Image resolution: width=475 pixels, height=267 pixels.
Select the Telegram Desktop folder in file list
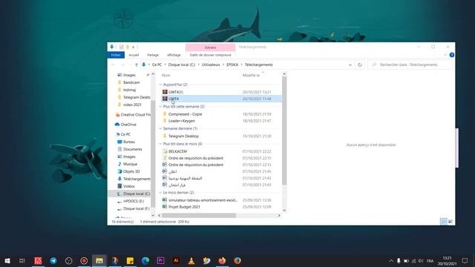(x=221, y=136)
